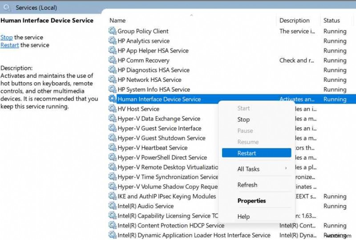Open Properties from the context menu
Image resolution: width=356 pixels, height=240 pixels.
pos(251,201)
